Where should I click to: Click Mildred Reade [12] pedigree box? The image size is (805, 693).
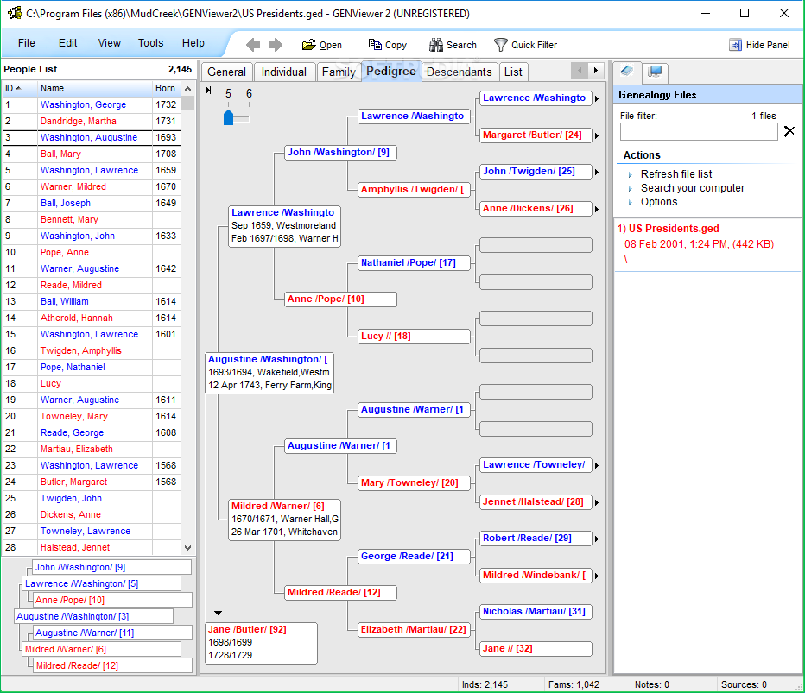(340, 593)
